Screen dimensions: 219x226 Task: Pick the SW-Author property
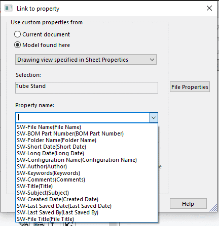87,166
